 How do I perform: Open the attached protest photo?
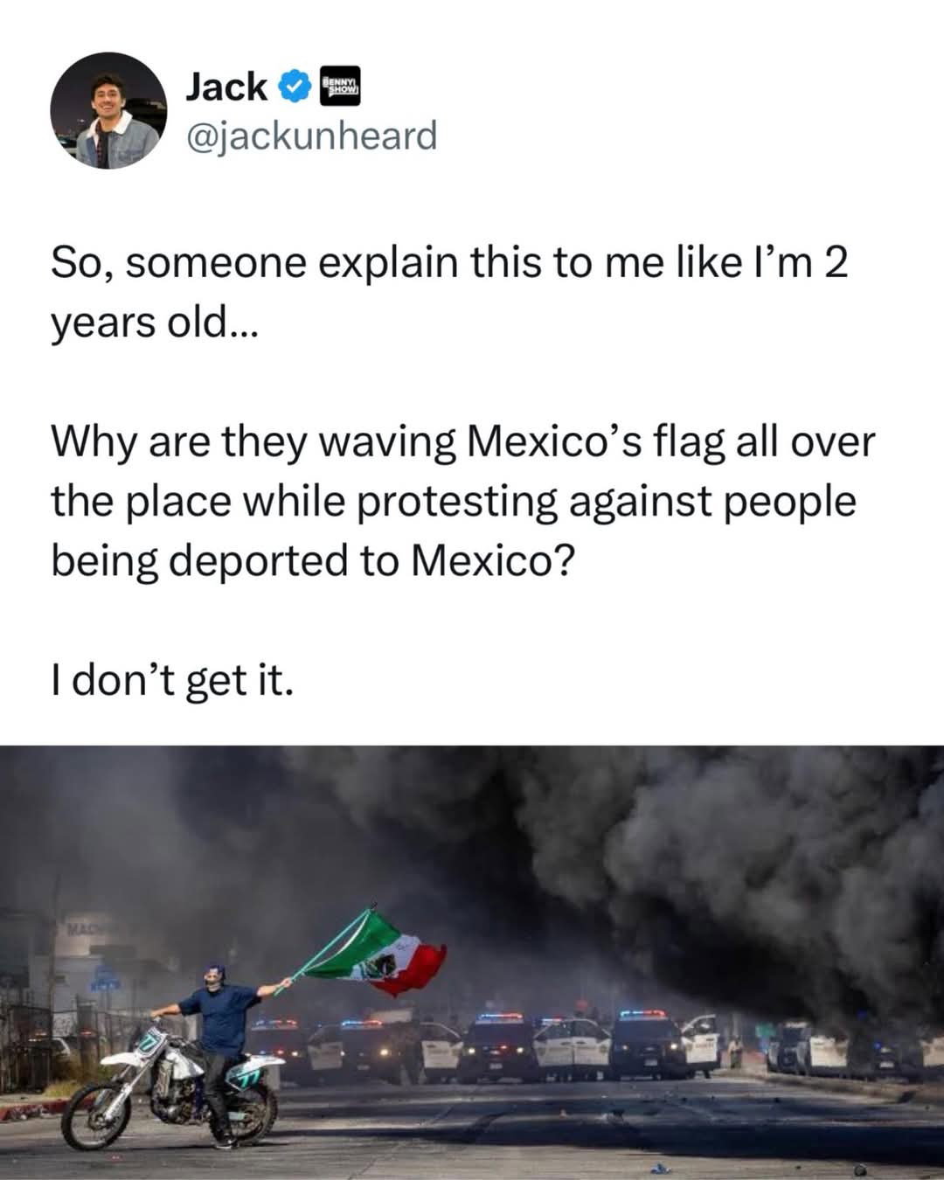point(472,962)
